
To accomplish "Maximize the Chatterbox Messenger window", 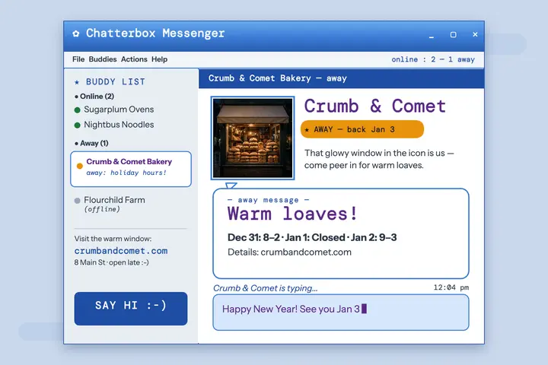I will pyautogui.click(x=454, y=34).
